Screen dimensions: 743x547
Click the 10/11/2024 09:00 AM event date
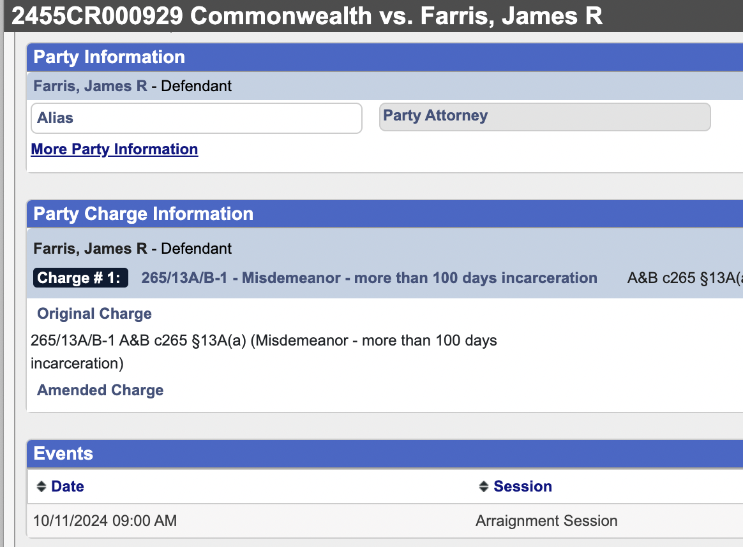(105, 521)
